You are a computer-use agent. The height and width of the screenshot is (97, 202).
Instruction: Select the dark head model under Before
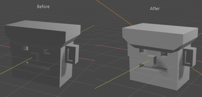(x=43, y=54)
